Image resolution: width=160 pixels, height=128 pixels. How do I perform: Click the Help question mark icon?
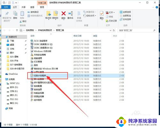click(x=157, y=7)
